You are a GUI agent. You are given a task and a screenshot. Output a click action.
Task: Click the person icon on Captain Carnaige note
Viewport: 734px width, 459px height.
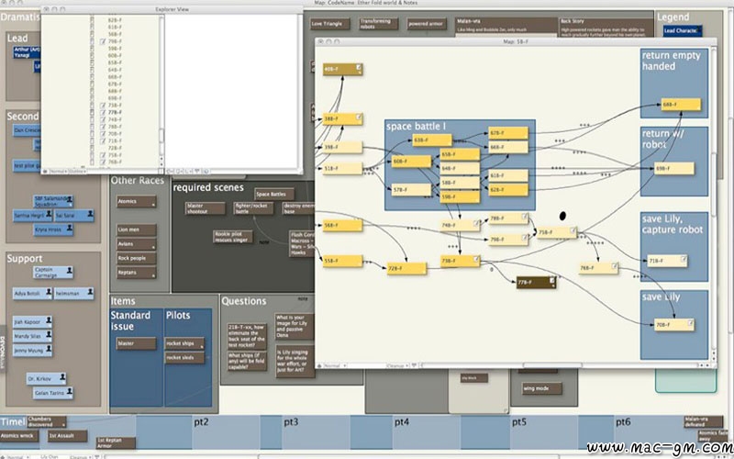coord(70,271)
